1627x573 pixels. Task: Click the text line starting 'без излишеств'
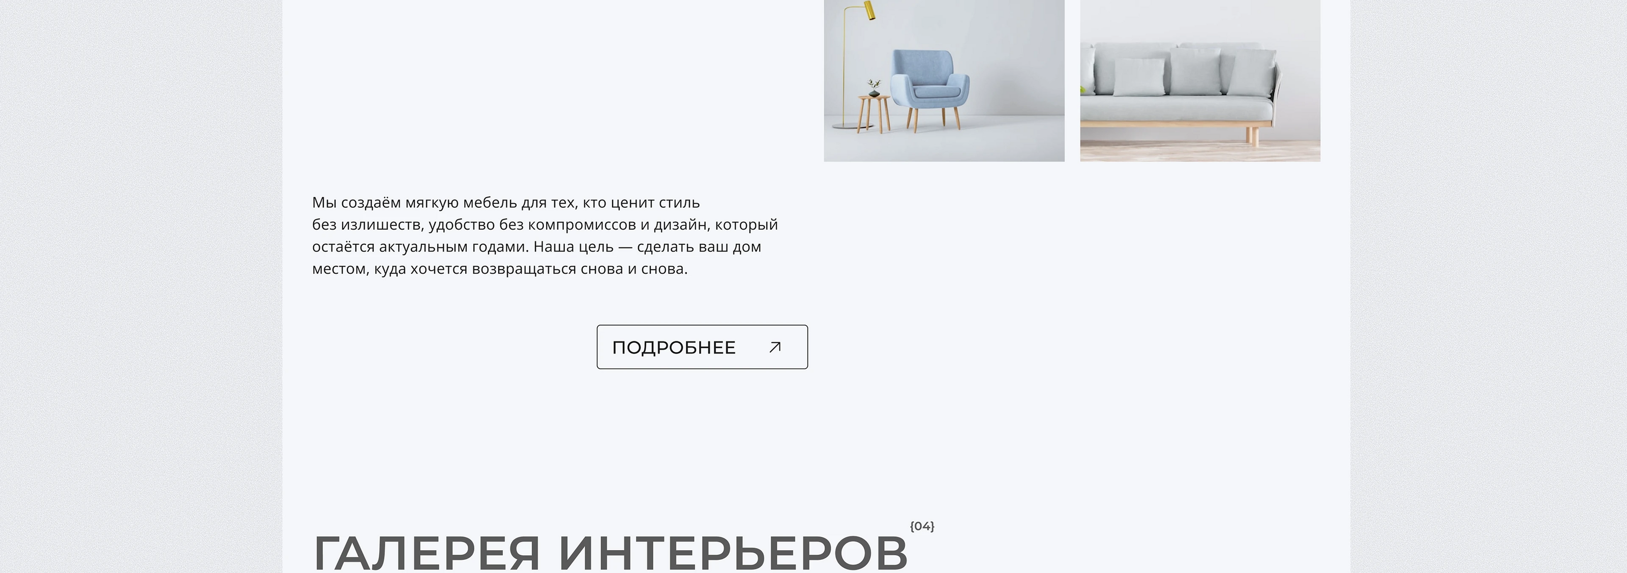click(545, 225)
